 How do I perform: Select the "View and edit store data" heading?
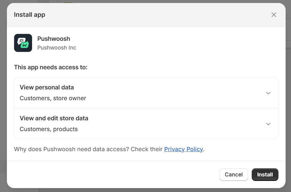tap(54, 118)
